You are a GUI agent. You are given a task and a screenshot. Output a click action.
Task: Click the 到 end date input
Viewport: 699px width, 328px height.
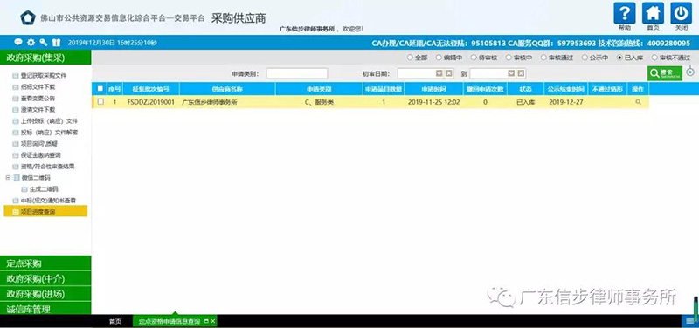pos(488,73)
